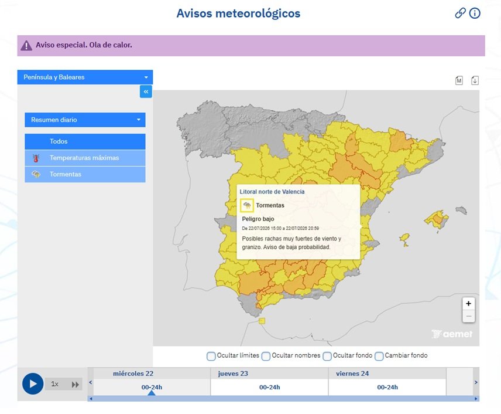
Task: Click the horizontal timeline scrollbar track
Action: (x=283, y=399)
